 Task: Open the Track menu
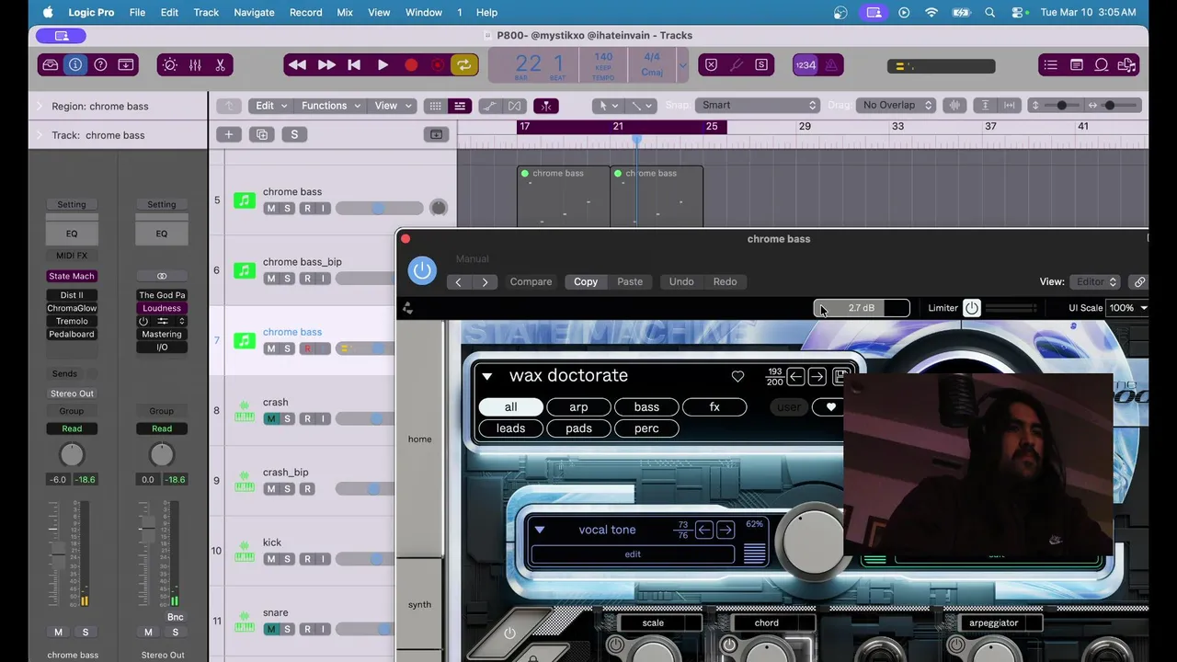point(206,12)
